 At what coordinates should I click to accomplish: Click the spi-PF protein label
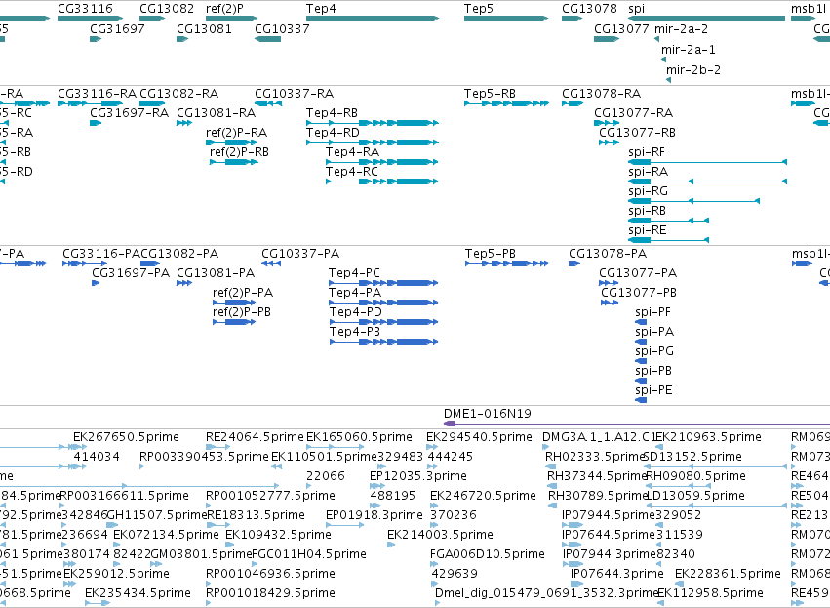click(x=652, y=312)
